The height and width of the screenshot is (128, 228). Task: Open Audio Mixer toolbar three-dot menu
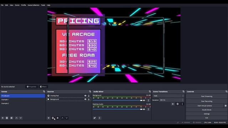coord(99,118)
